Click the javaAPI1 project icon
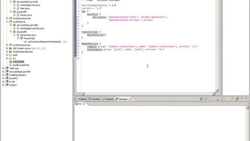 click(x=7, y=78)
